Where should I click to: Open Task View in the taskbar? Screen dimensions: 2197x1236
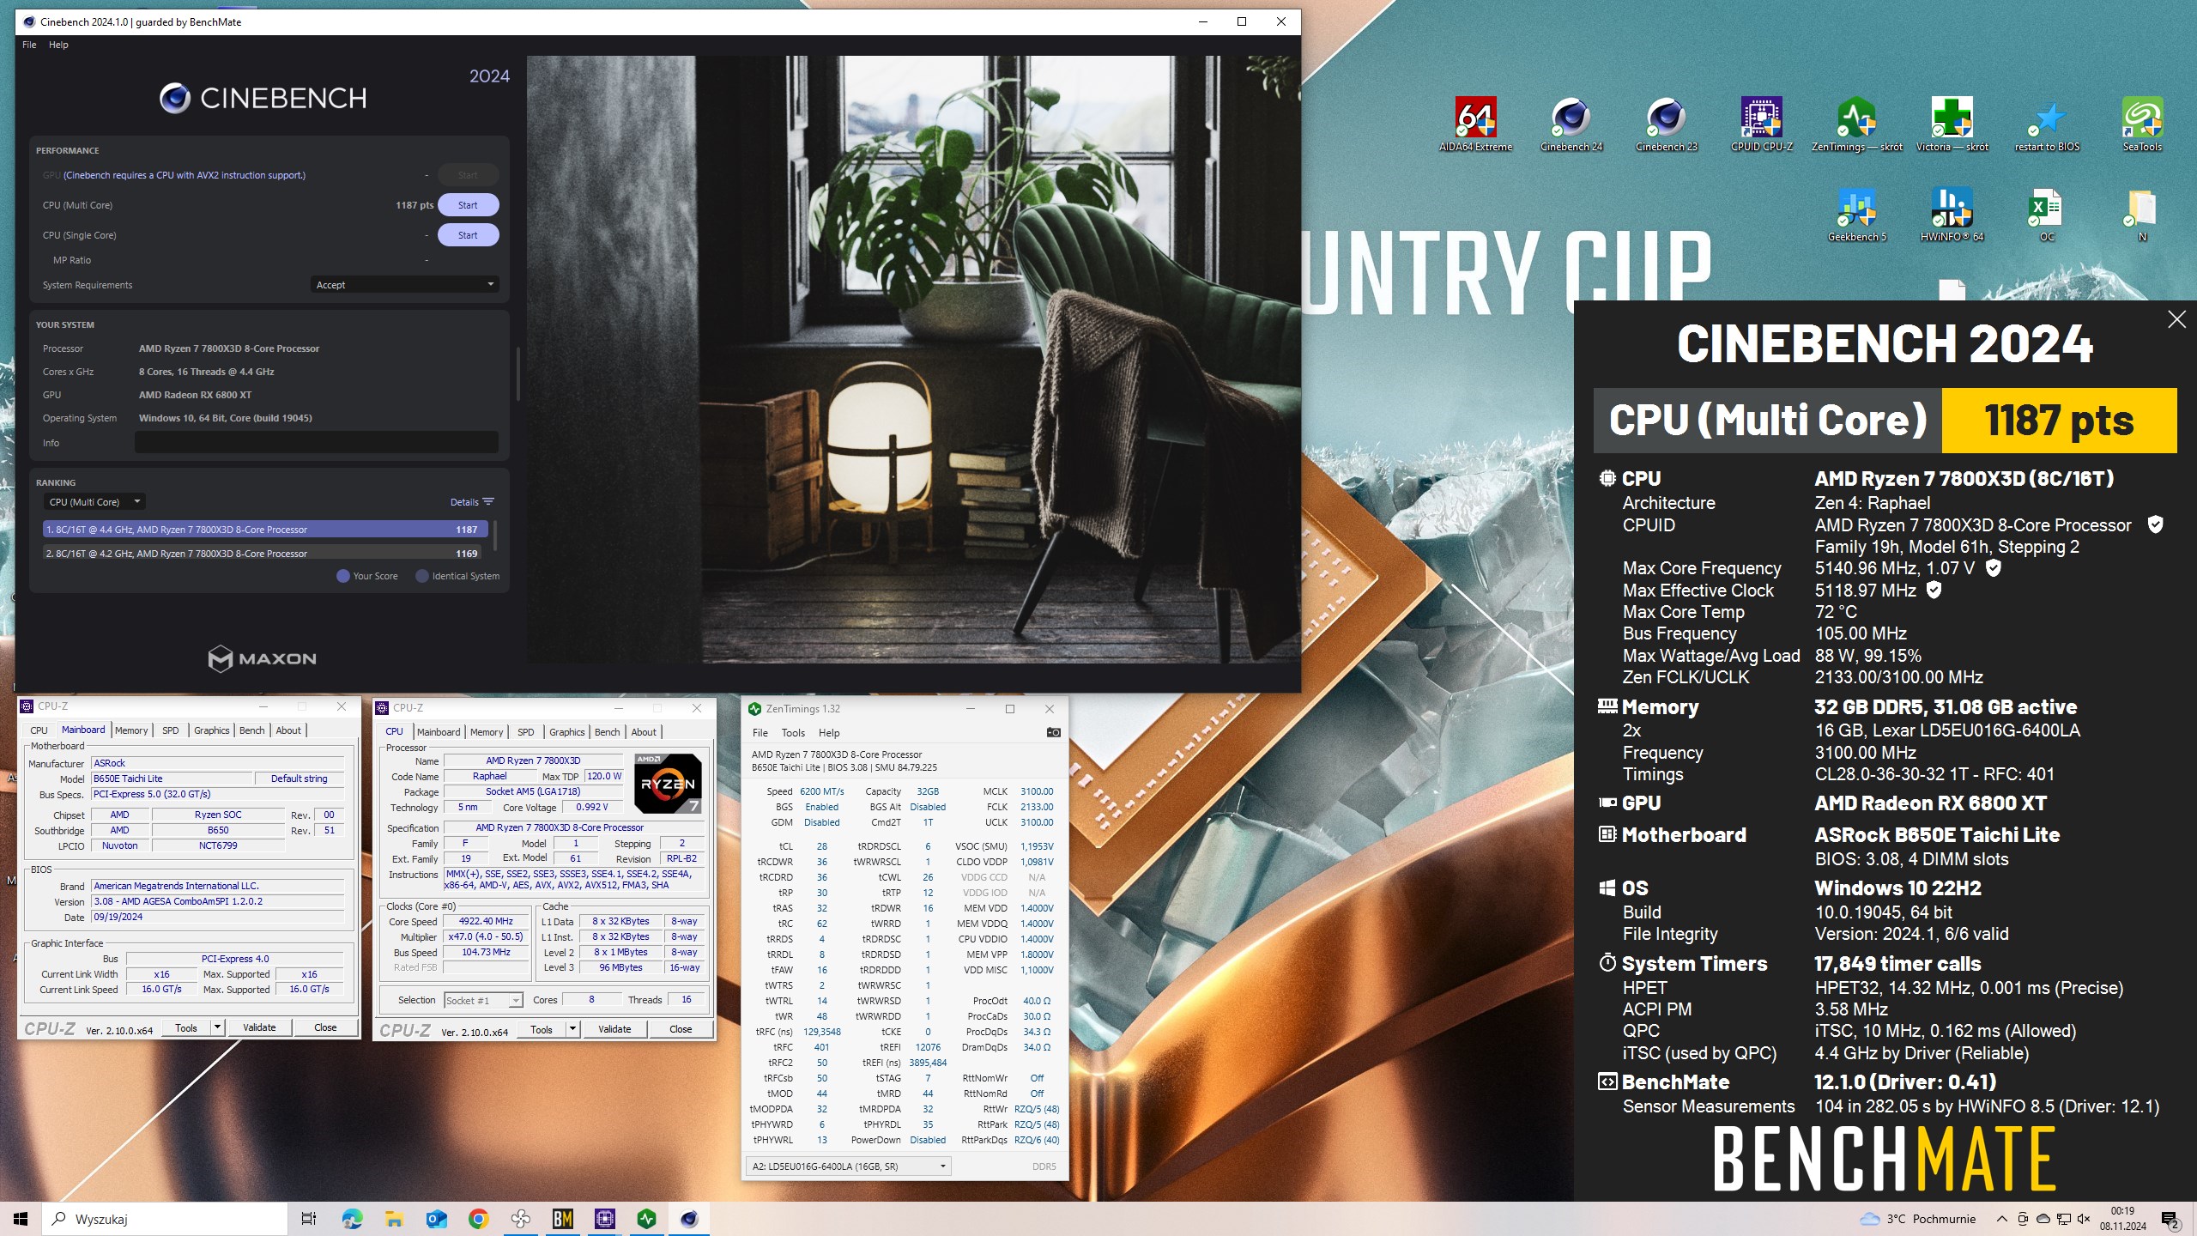[309, 1219]
